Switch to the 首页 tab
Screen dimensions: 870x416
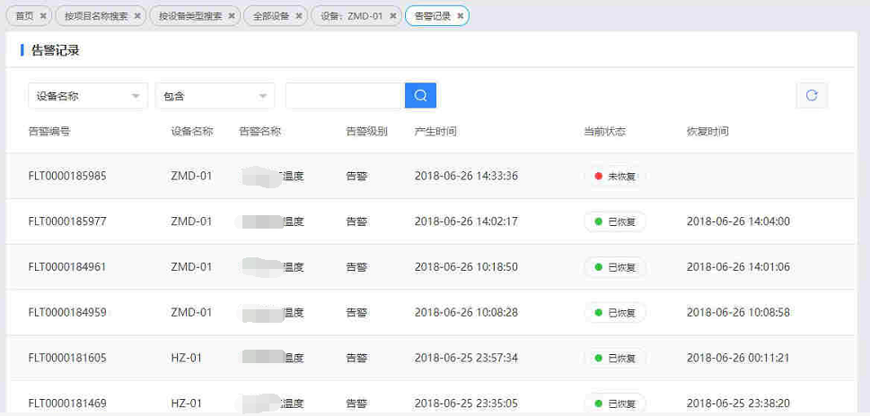pos(24,16)
